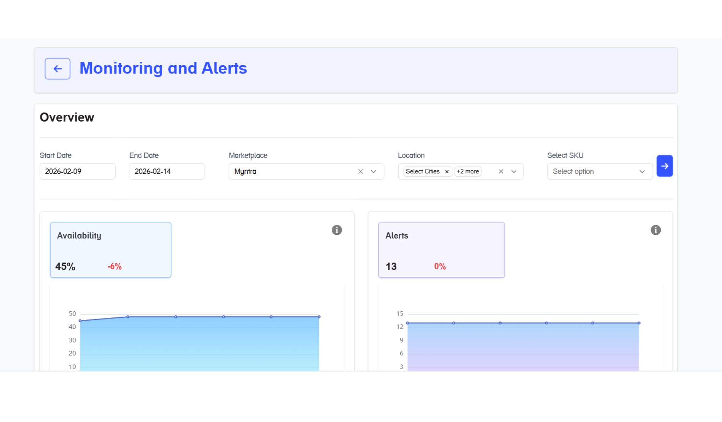
Task: Select the Availability metric card
Action: 111,250
